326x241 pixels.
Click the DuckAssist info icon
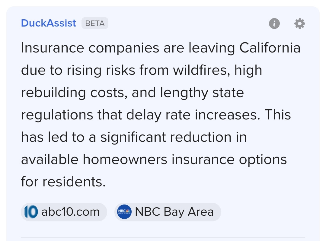(x=274, y=23)
